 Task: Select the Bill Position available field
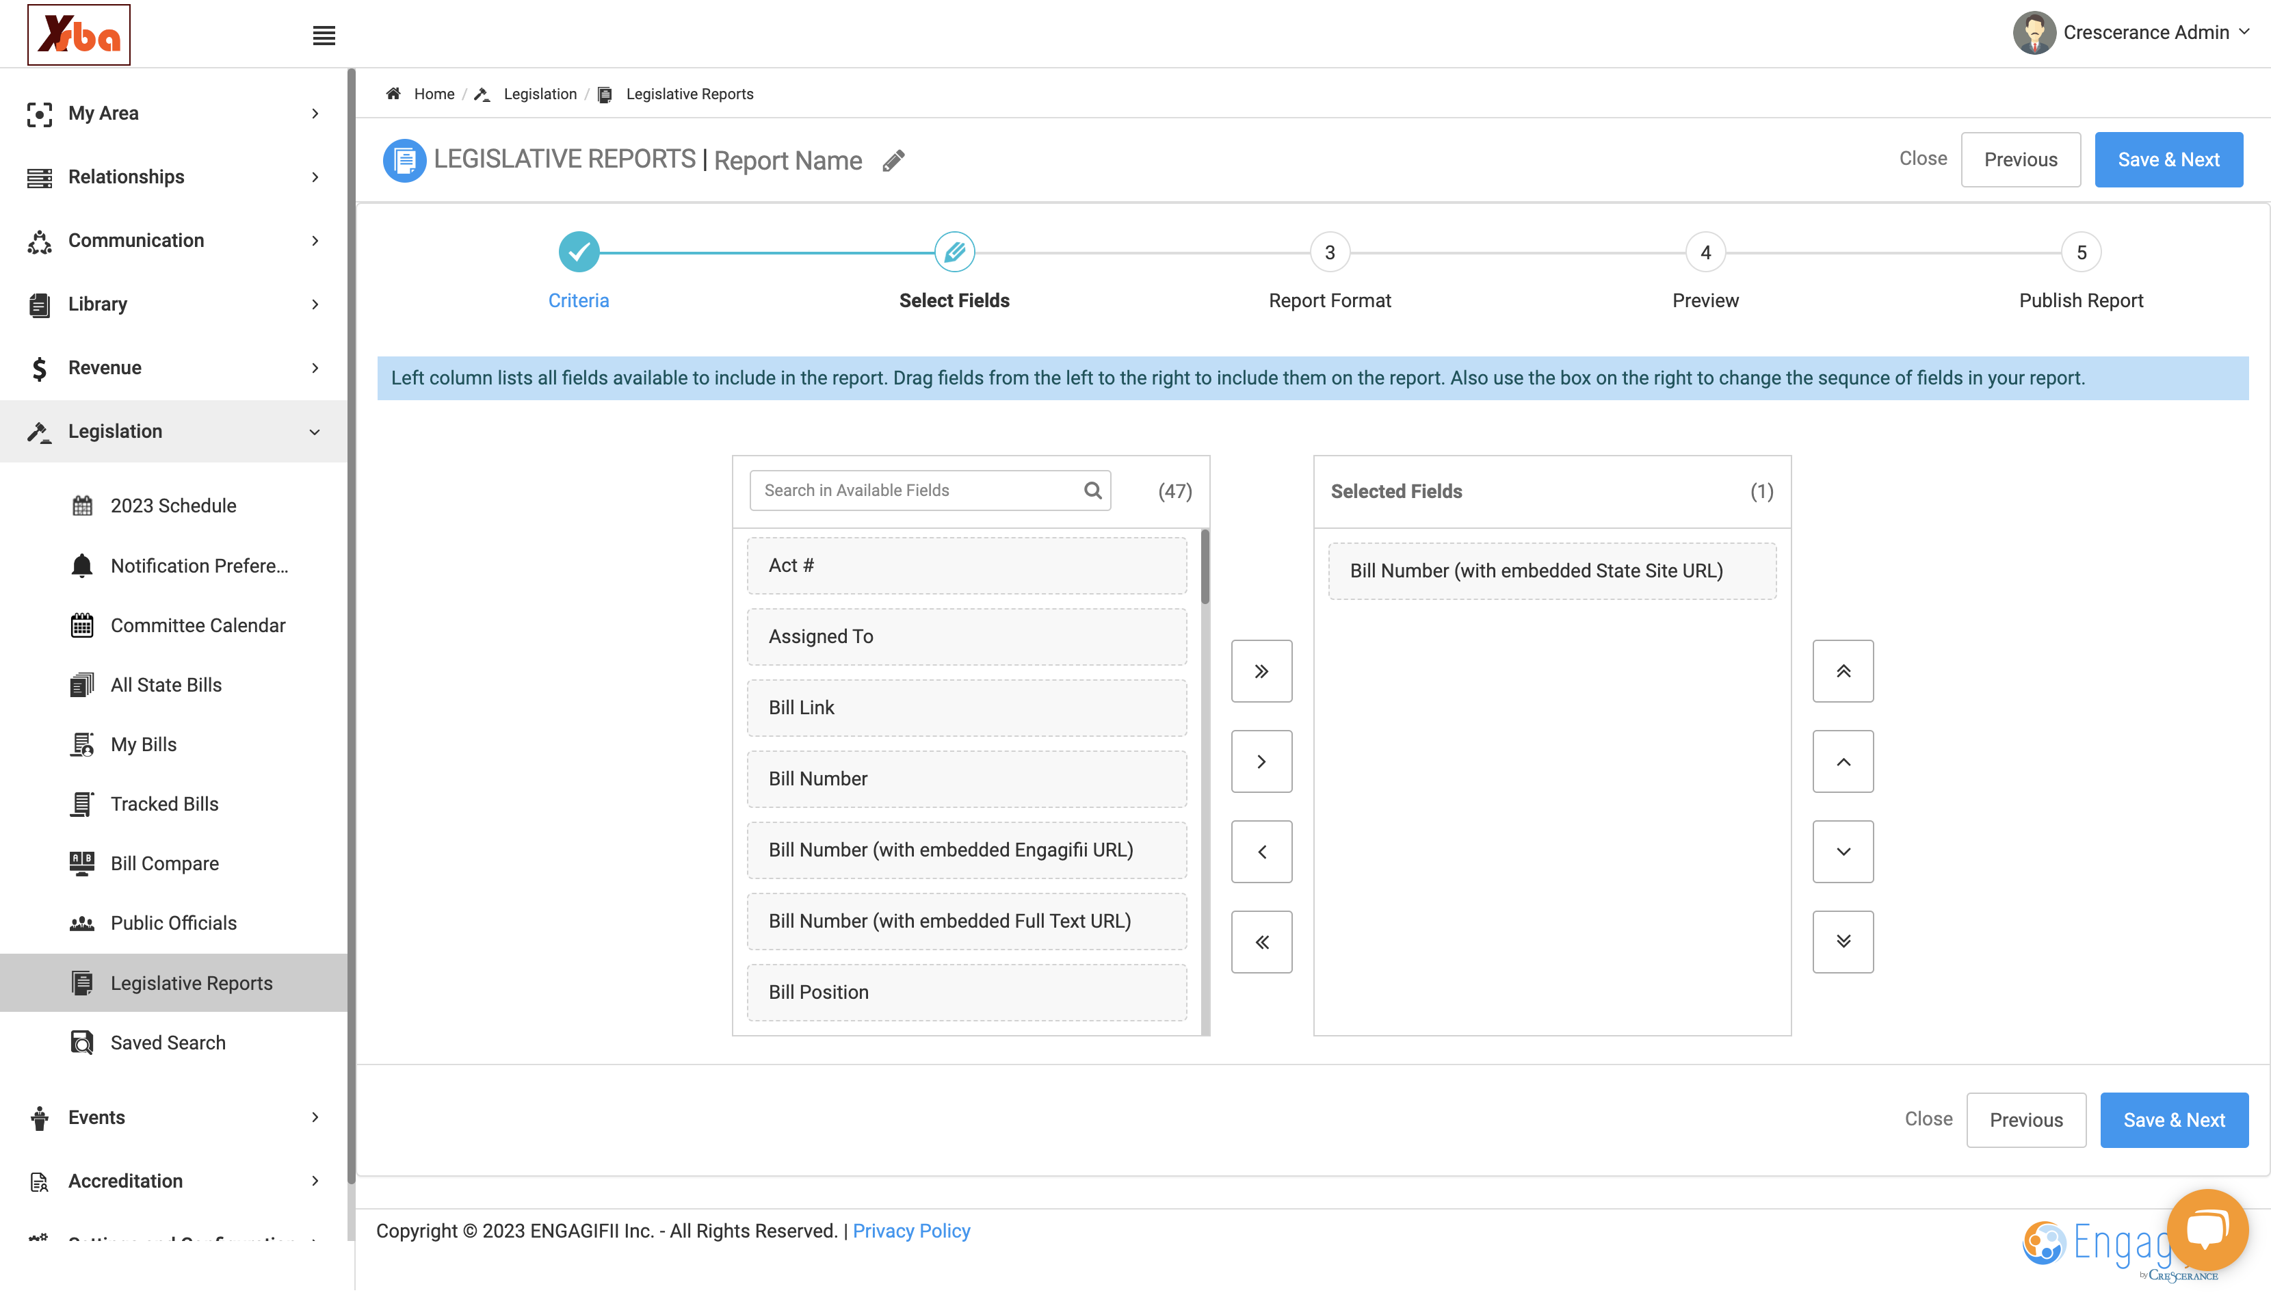(x=966, y=992)
